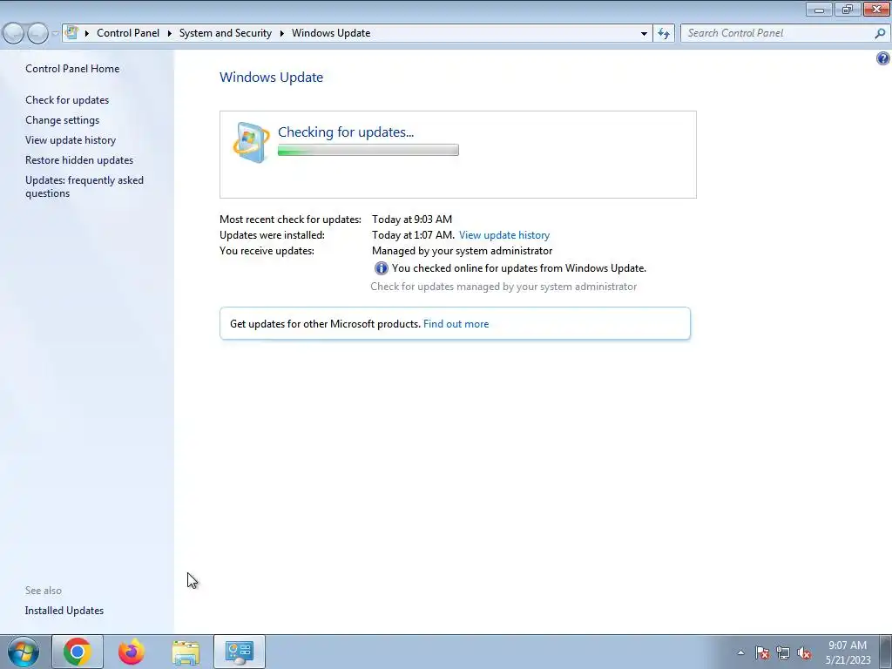Launch Firefox from taskbar
Viewport: 892px width, 669px height.
[x=132, y=652]
